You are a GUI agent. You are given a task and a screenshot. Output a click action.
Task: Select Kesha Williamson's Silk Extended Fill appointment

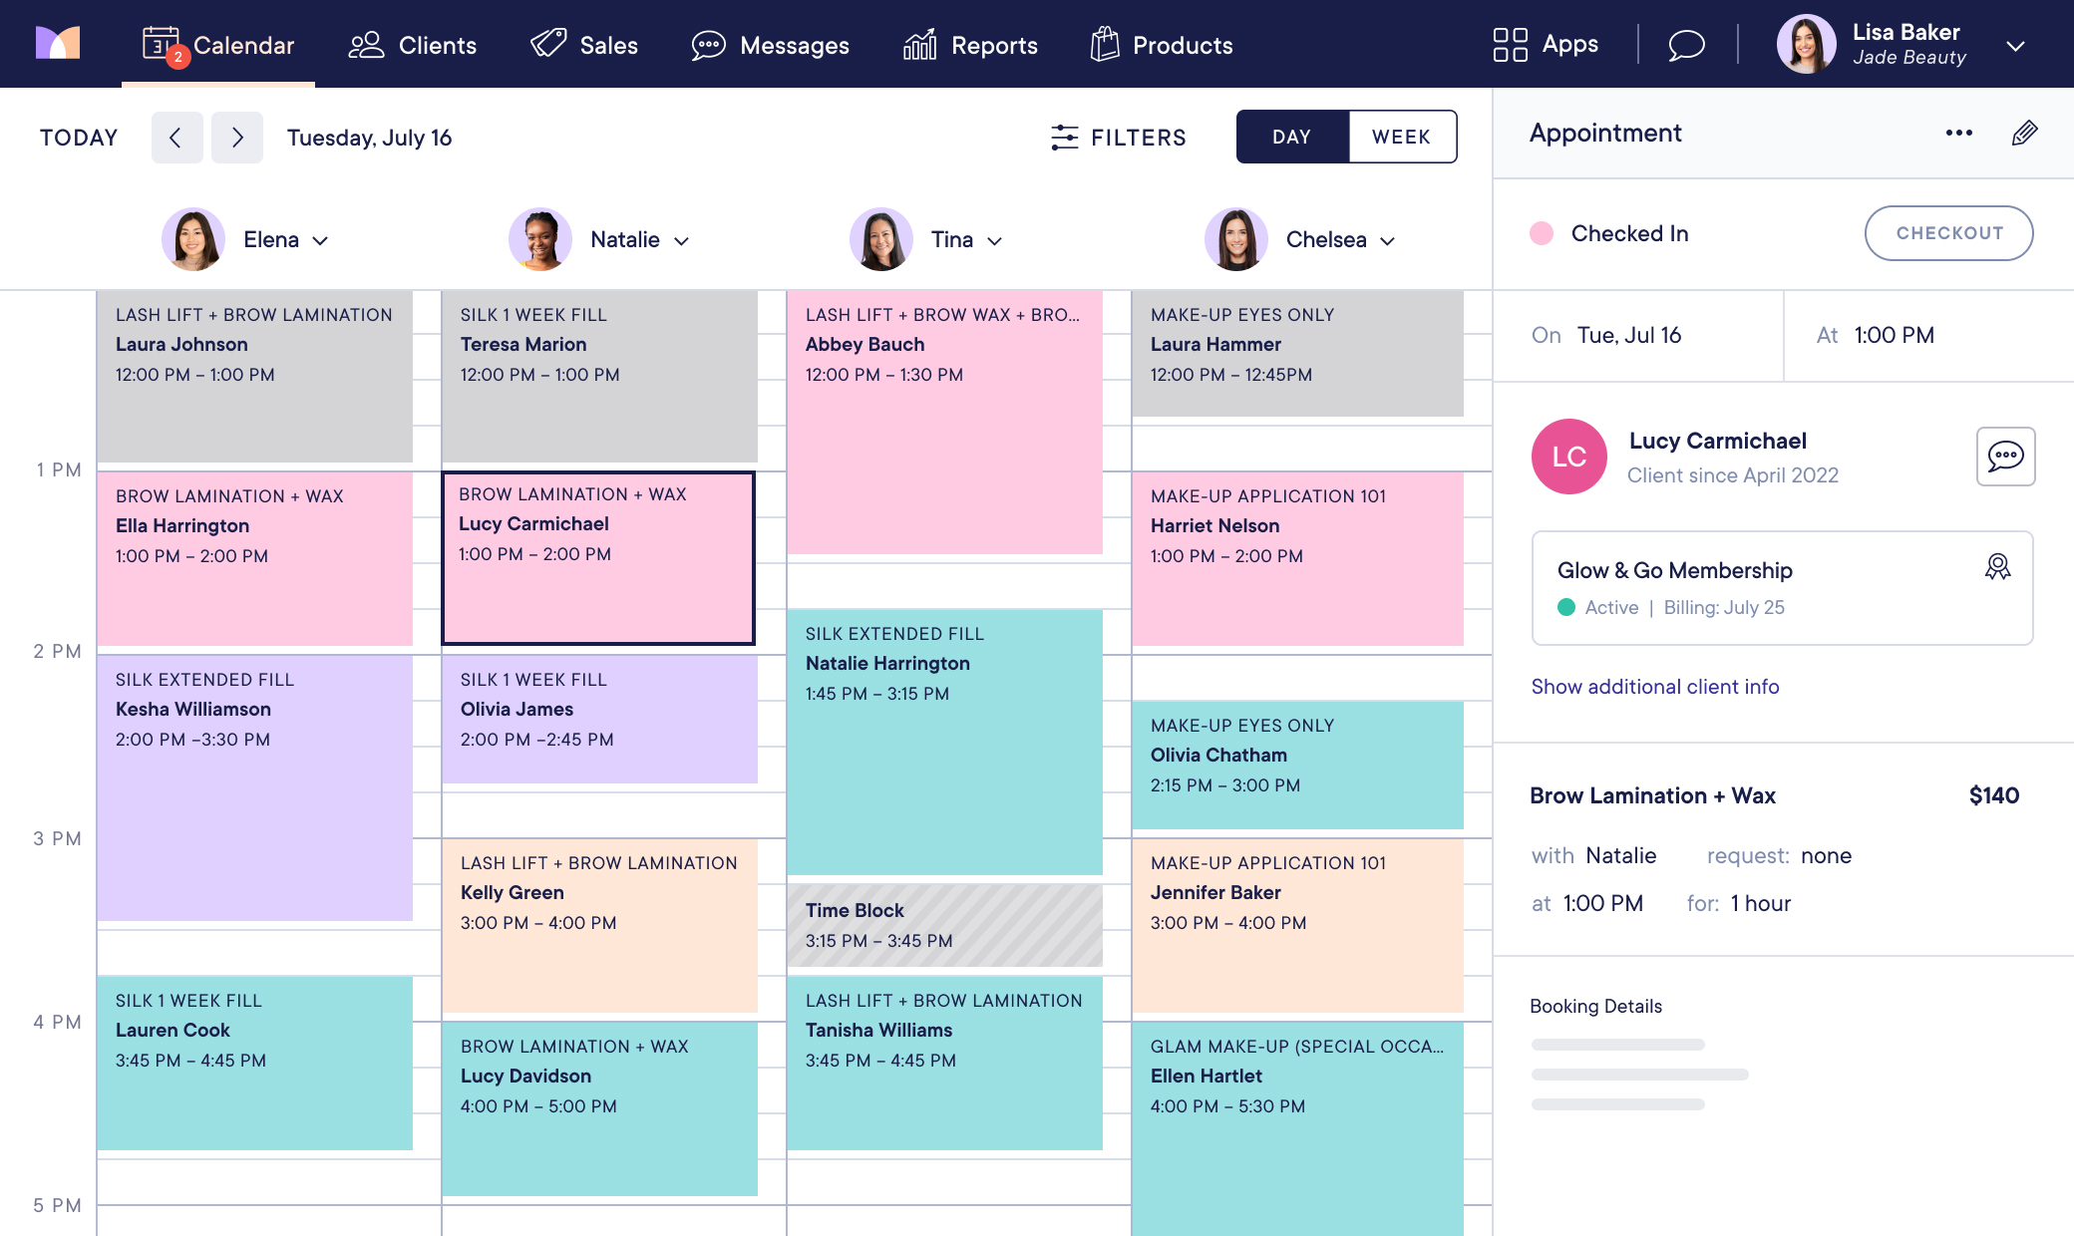[x=254, y=787]
